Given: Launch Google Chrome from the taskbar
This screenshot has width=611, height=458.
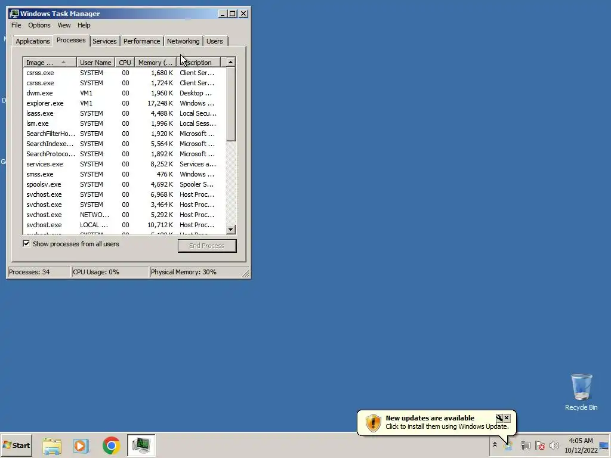Looking at the screenshot, I should [111, 445].
